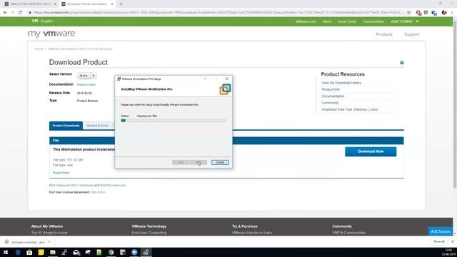The width and height of the screenshot is (457, 257).
Task: Open Sticky Notes from the taskbar
Action: [41, 252]
